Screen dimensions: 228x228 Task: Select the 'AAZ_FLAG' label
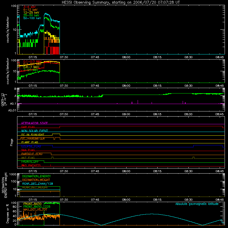click(x=28, y=158)
